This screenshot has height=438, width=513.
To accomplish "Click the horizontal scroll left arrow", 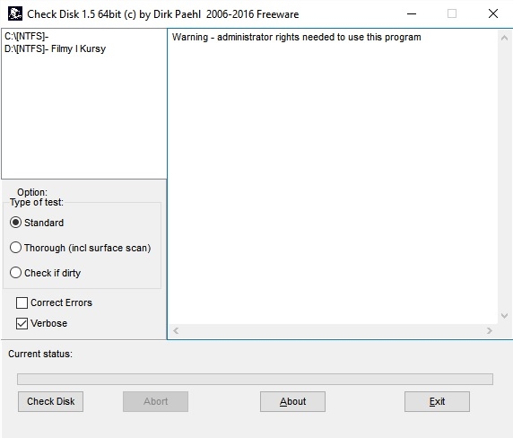I will 176,330.
